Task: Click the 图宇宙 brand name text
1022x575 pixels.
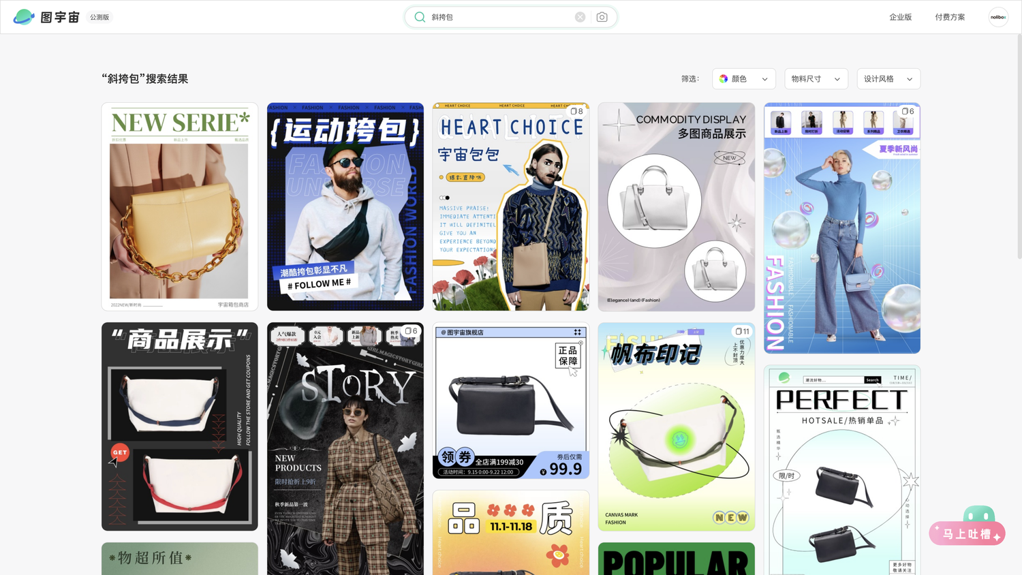Action: (x=60, y=17)
